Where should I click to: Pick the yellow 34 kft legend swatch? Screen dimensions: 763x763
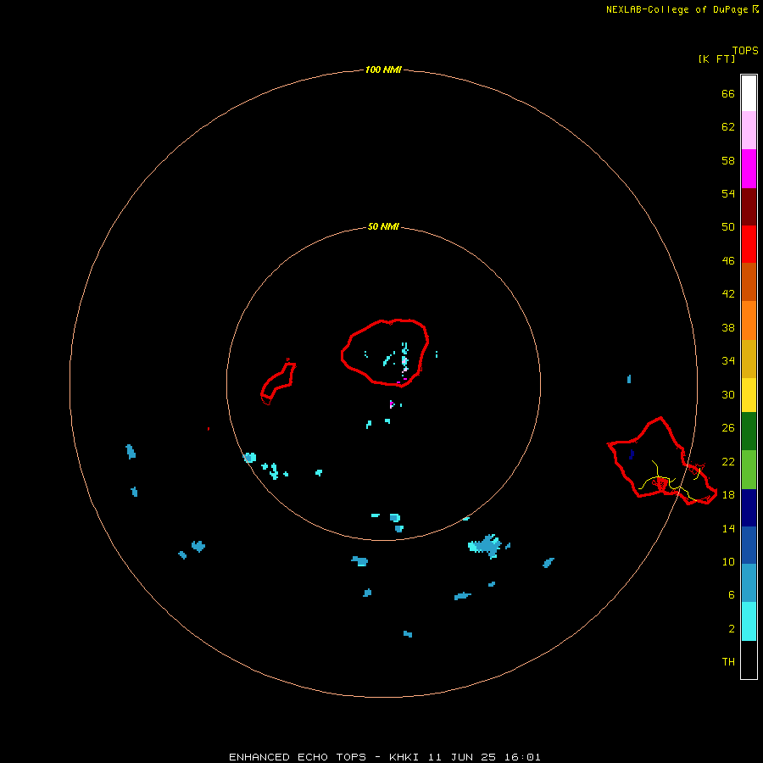pos(749,395)
